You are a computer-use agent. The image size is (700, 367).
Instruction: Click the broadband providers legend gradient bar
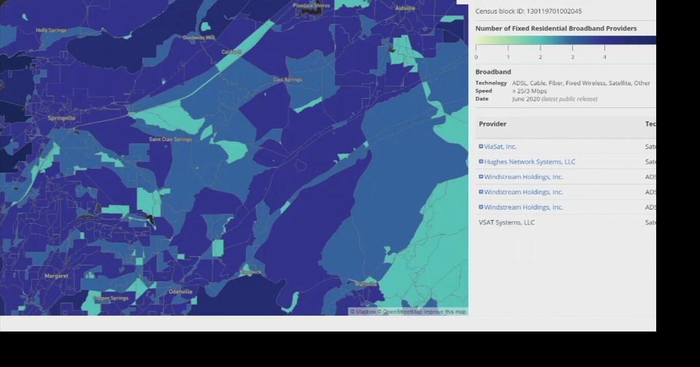[563, 40]
